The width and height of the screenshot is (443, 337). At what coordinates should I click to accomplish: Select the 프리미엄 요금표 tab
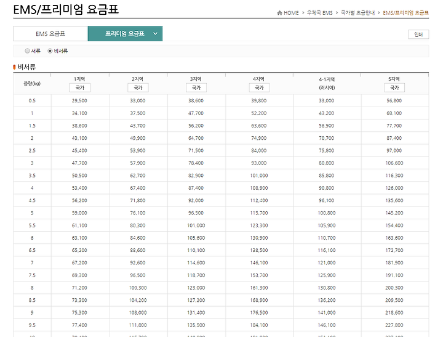click(x=125, y=34)
